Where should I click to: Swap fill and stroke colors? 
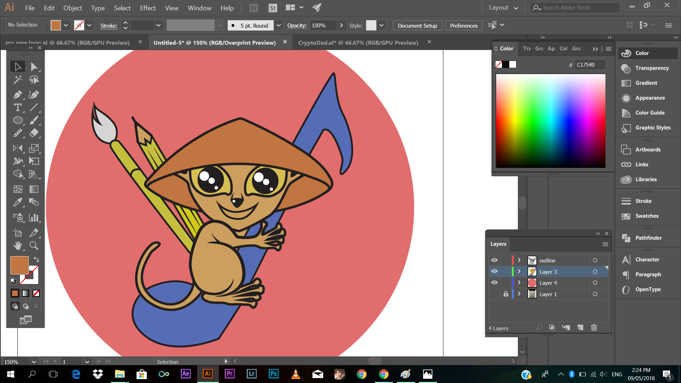pyautogui.click(x=36, y=260)
